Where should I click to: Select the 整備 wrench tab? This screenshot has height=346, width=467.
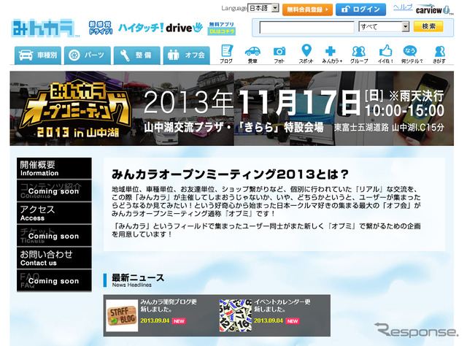coord(137,55)
